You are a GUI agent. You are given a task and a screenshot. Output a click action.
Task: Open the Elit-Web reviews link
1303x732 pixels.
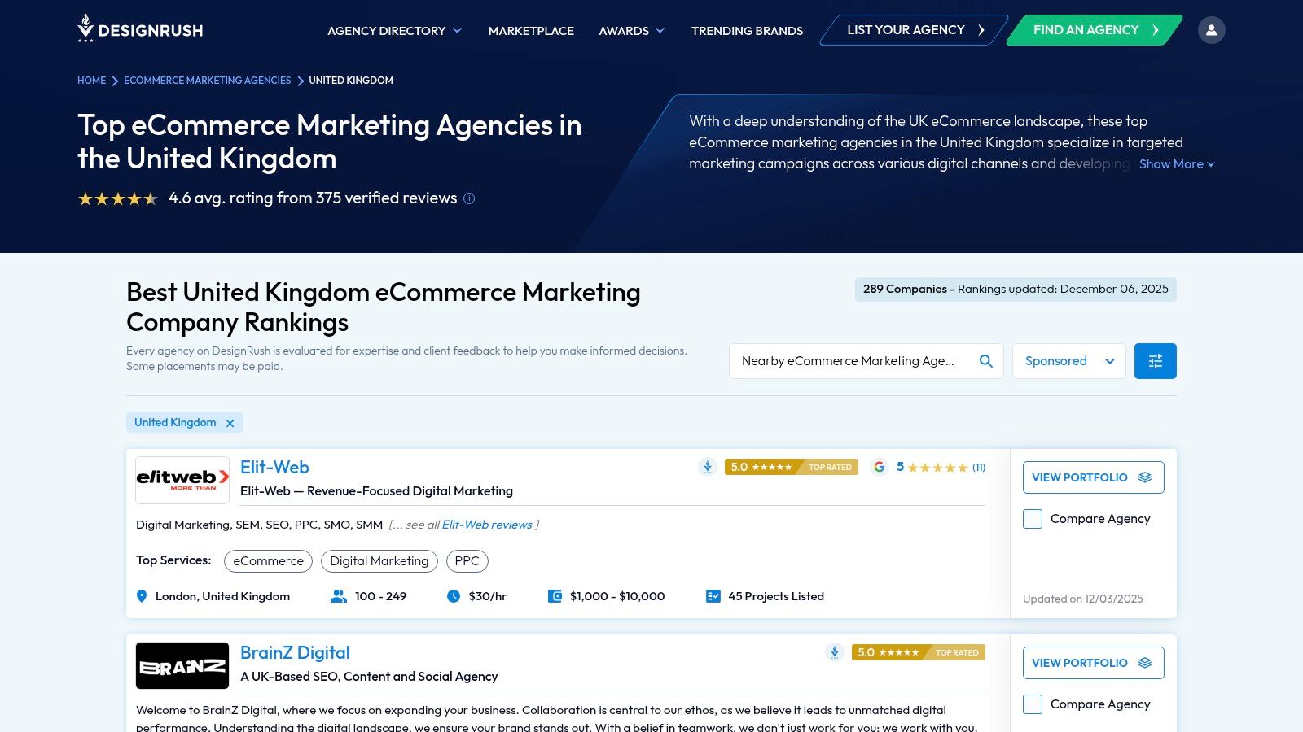point(486,525)
